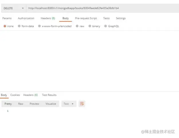View the Test Results tab
179x138 pixels.
(49, 95)
